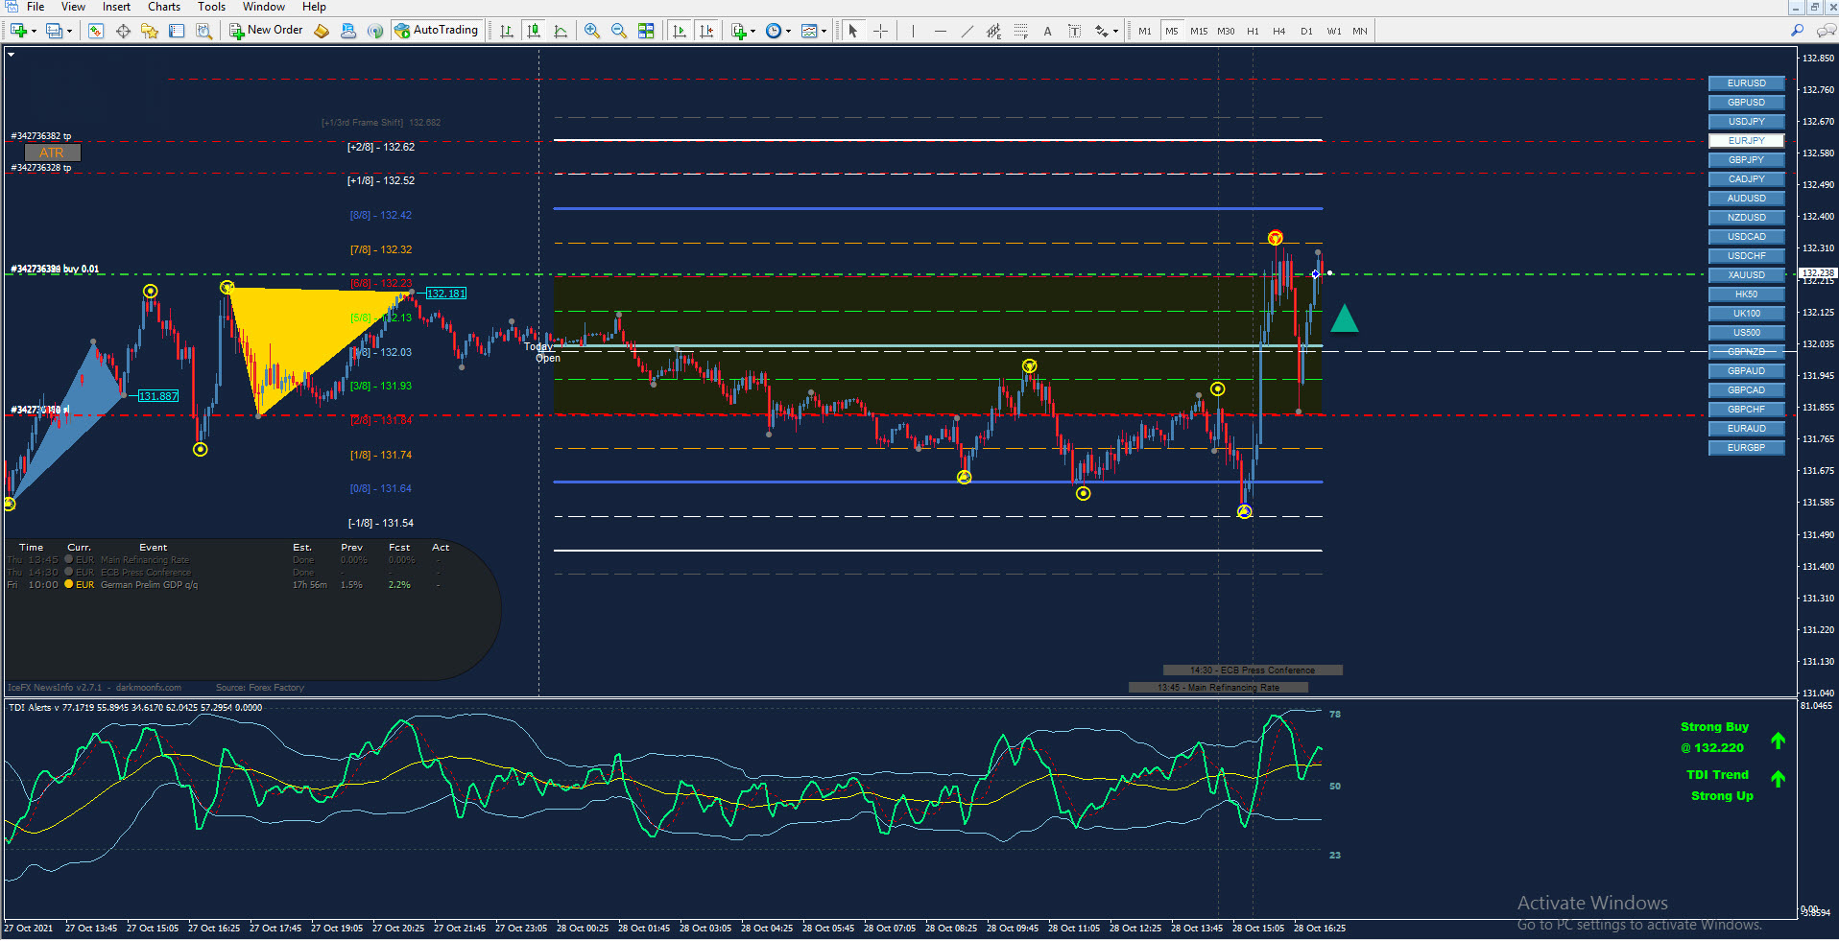Click the Zoom In magnifier icon

click(x=592, y=31)
